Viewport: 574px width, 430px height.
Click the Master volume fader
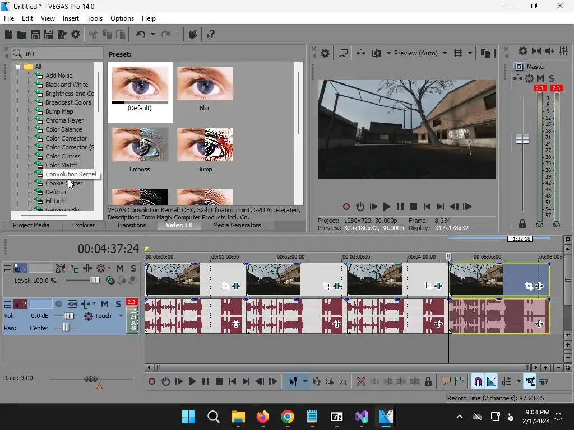(x=523, y=139)
